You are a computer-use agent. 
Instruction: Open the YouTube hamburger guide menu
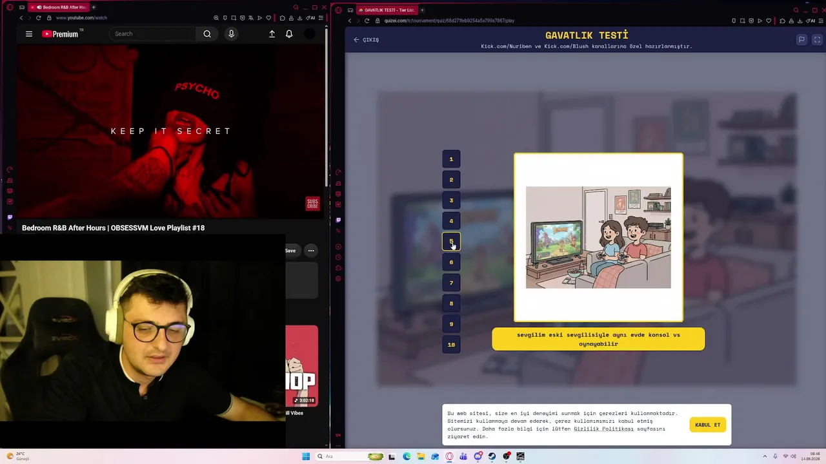(29, 34)
